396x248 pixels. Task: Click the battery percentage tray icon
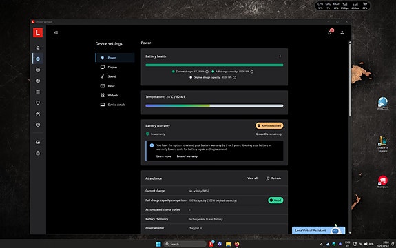pos(369,244)
